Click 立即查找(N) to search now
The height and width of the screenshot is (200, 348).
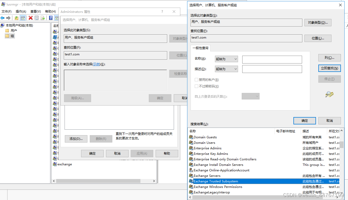(x=329, y=68)
